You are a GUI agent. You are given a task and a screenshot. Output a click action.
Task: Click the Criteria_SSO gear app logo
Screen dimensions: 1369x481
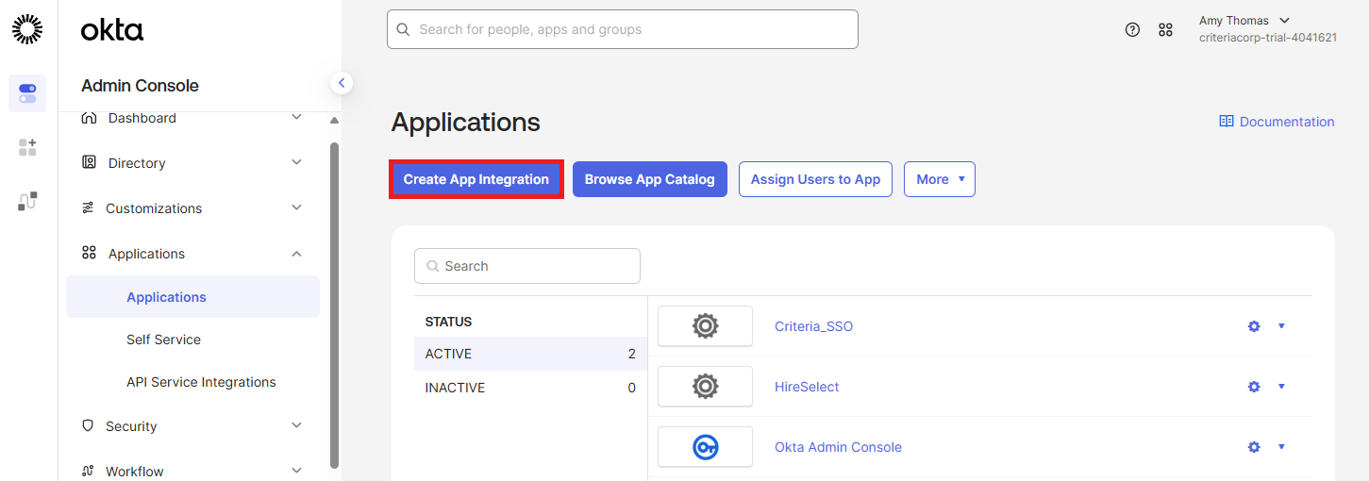705,326
